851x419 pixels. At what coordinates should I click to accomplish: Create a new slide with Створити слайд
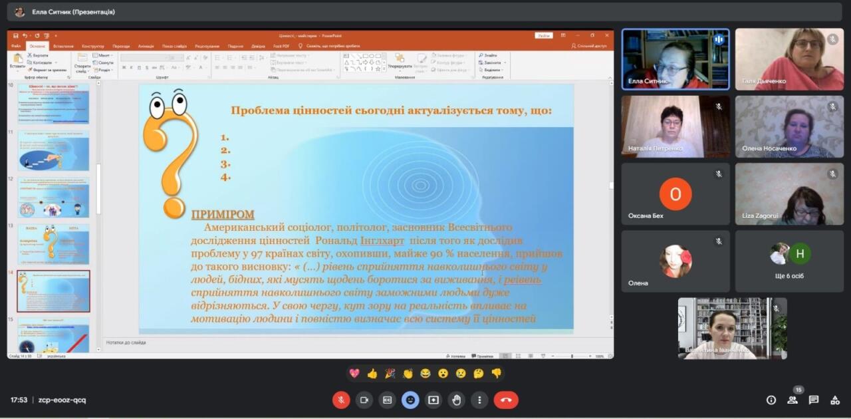(82, 62)
